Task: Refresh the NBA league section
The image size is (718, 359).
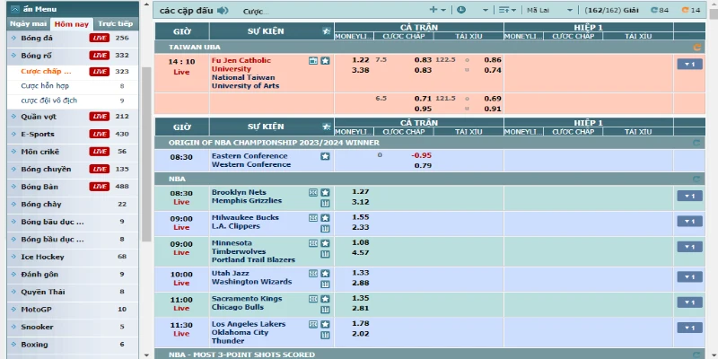Action: click(697, 179)
